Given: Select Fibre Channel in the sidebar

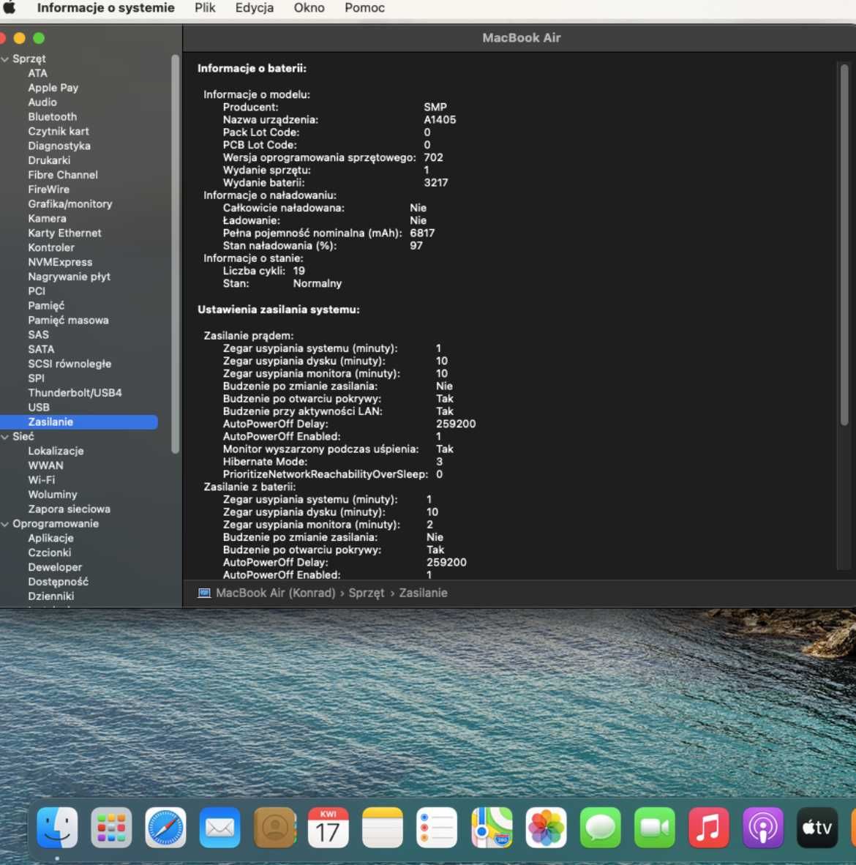Looking at the screenshot, I should pos(63,175).
